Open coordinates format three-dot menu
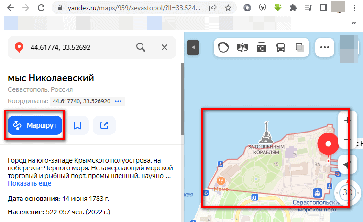 pos(118,101)
